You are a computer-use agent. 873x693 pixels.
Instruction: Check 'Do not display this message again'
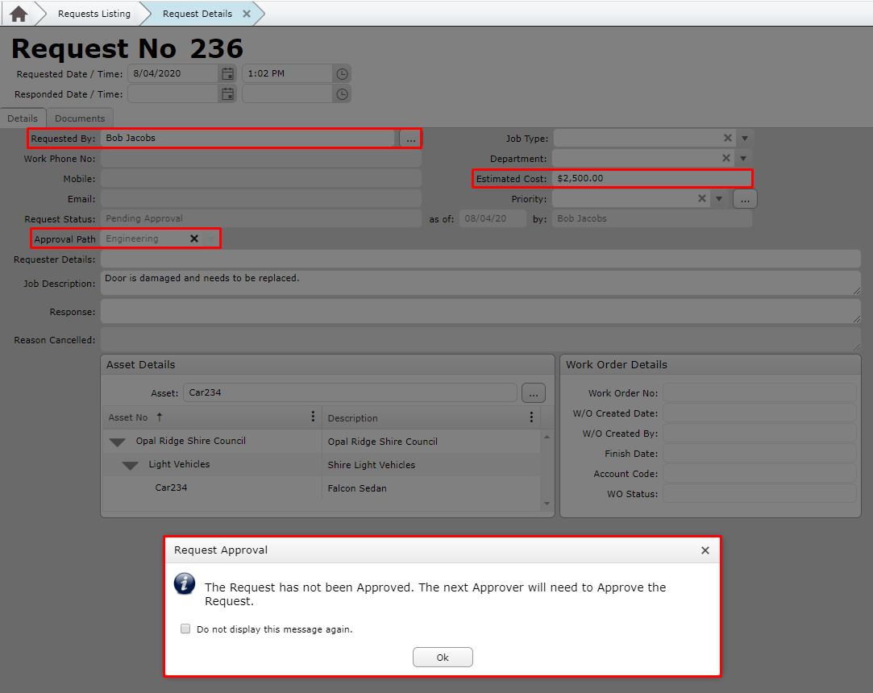click(x=185, y=629)
